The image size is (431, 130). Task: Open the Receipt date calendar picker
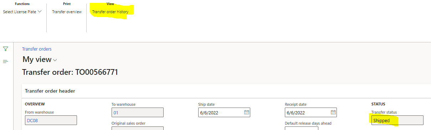click(x=333, y=113)
